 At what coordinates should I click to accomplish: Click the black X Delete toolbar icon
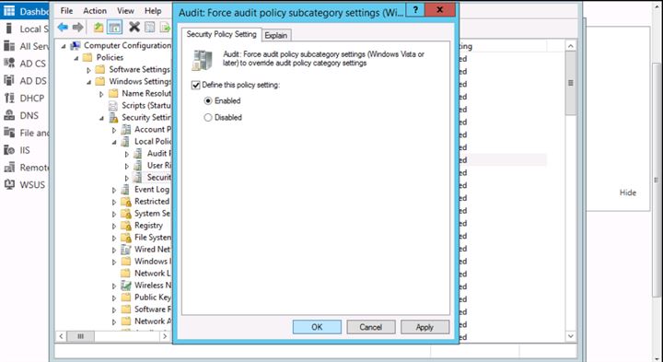tap(134, 28)
